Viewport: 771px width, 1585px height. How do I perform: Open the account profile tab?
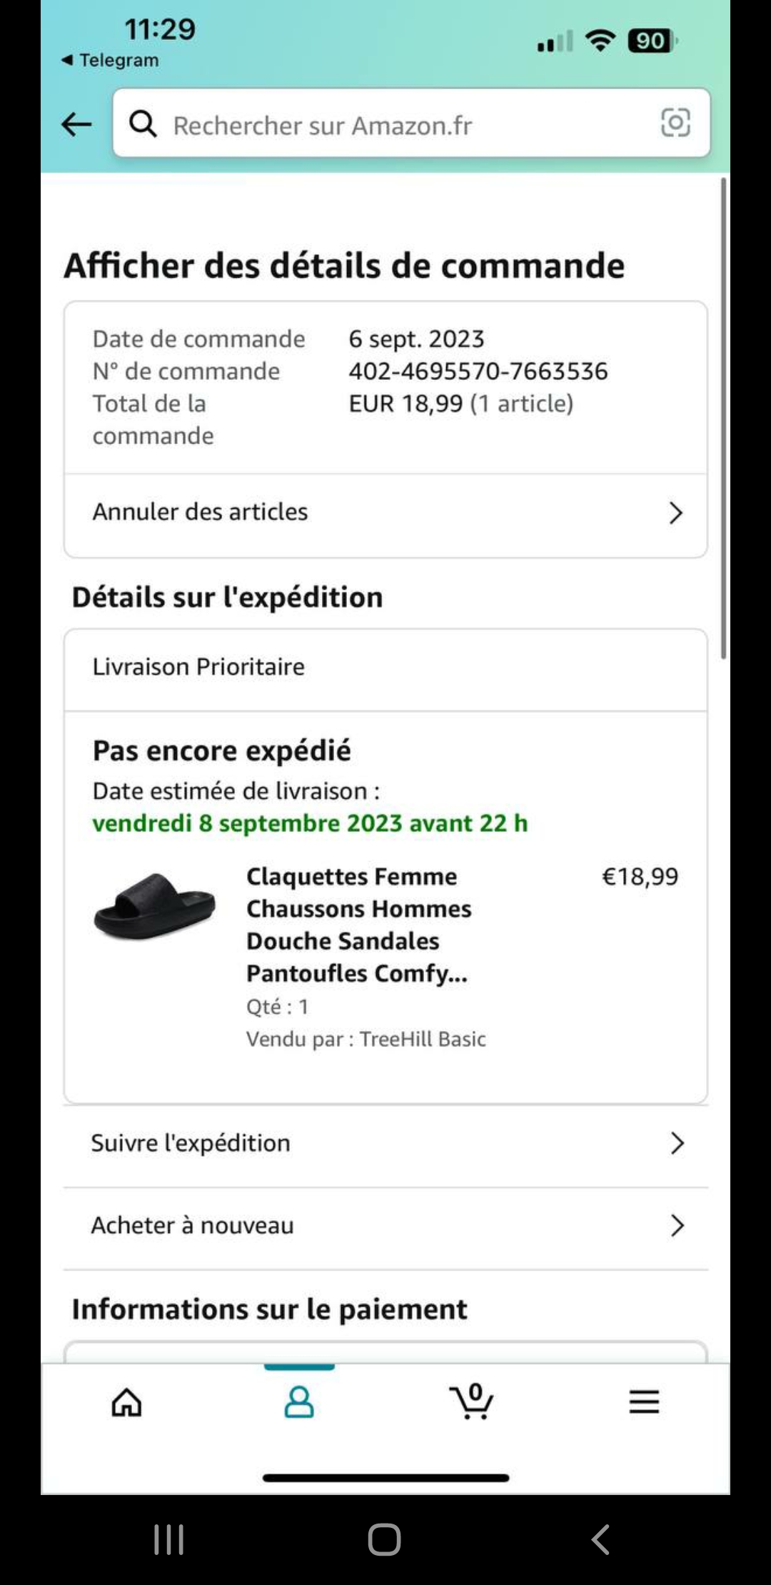click(x=299, y=1402)
